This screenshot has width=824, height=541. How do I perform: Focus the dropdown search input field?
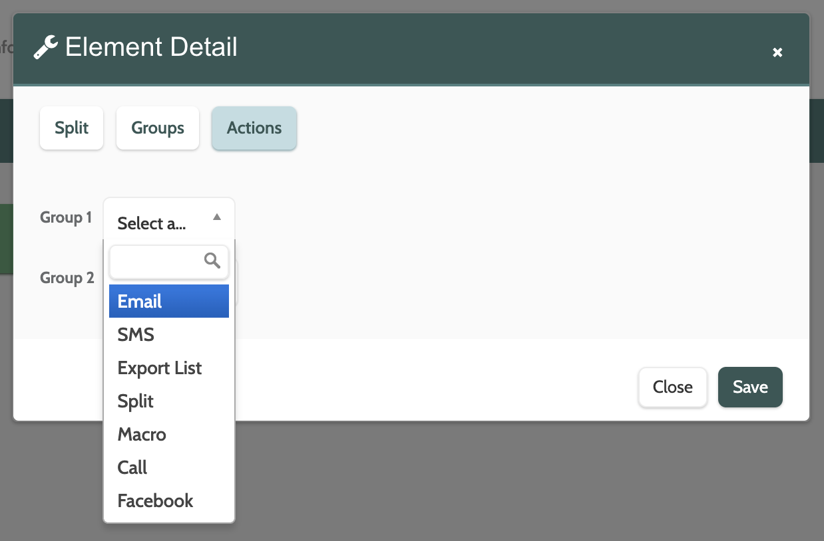(x=157, y=261)
